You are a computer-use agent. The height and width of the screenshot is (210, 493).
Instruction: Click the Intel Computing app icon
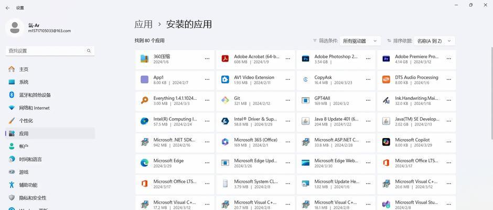coord(144,121)
